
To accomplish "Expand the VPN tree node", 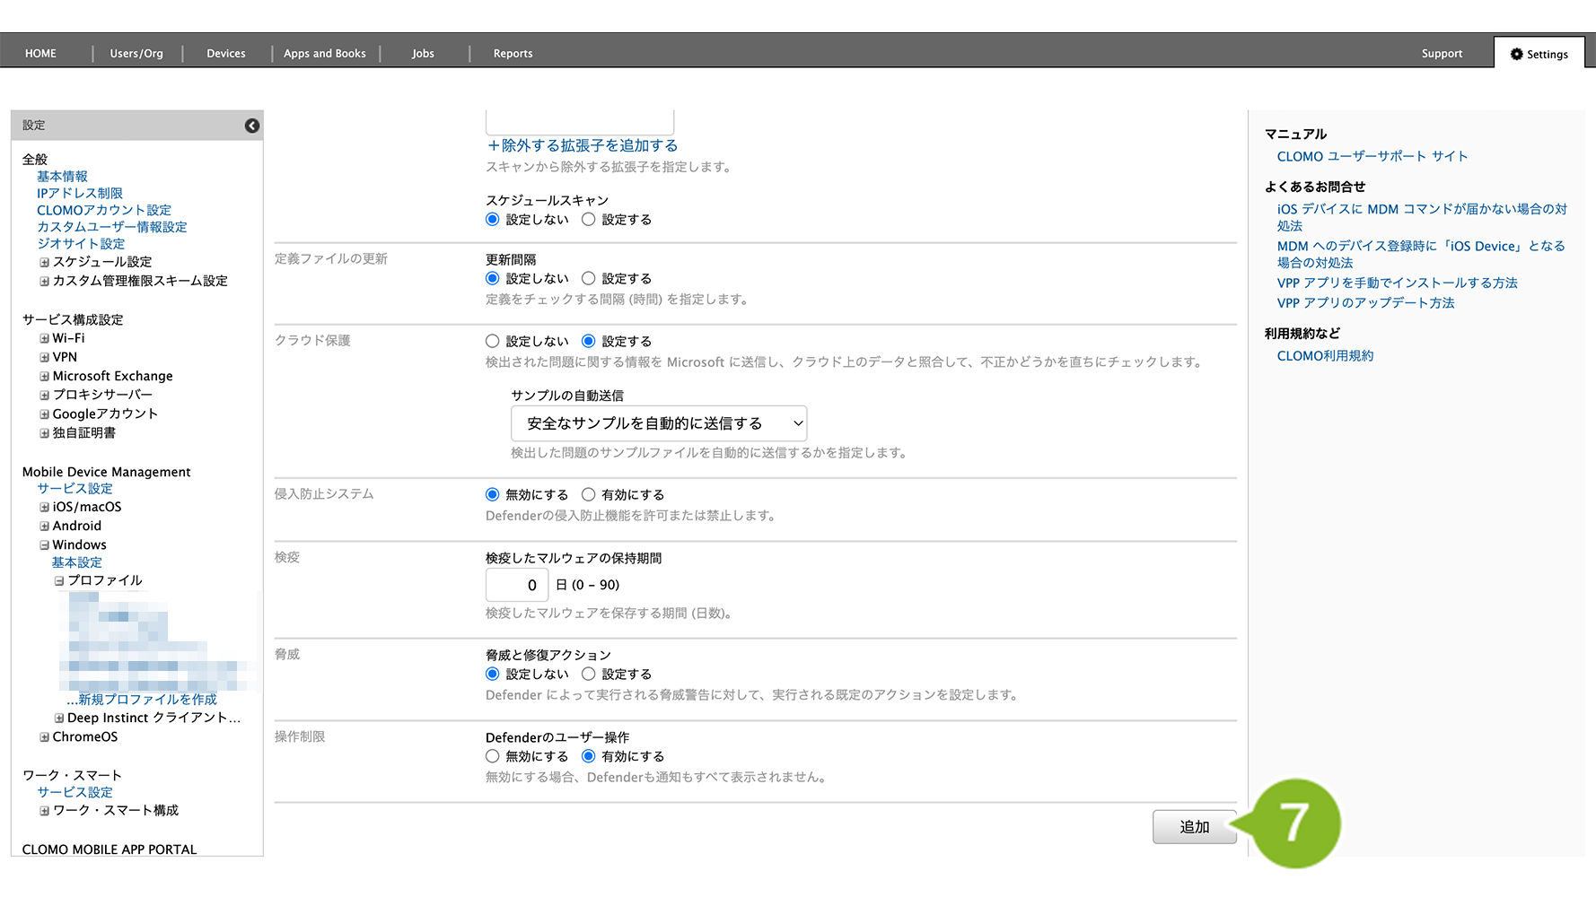I will (x=44, y=358).
